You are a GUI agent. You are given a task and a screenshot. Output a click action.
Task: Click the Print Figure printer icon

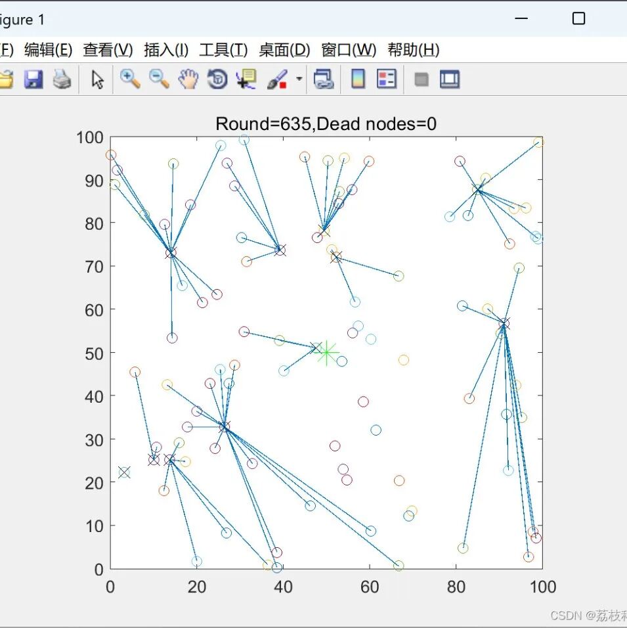[62, 79]
